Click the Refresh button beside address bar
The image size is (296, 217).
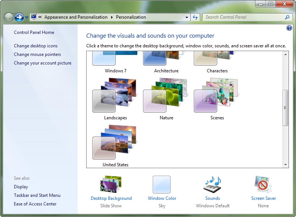point(195,17)
